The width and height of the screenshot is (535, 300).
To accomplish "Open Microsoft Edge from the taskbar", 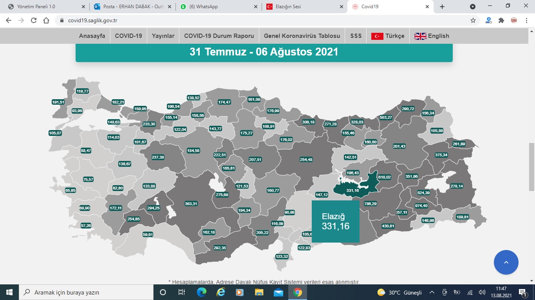I will [x=201, y=292].
